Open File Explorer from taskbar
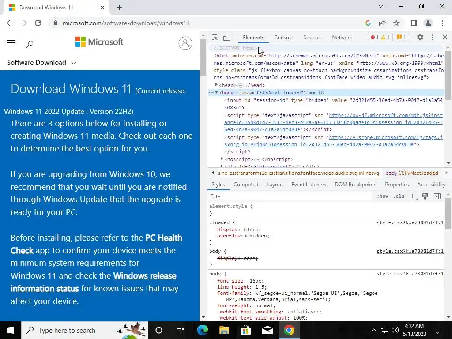Screen dimensions: 452x339 click(x=224, y=330)
